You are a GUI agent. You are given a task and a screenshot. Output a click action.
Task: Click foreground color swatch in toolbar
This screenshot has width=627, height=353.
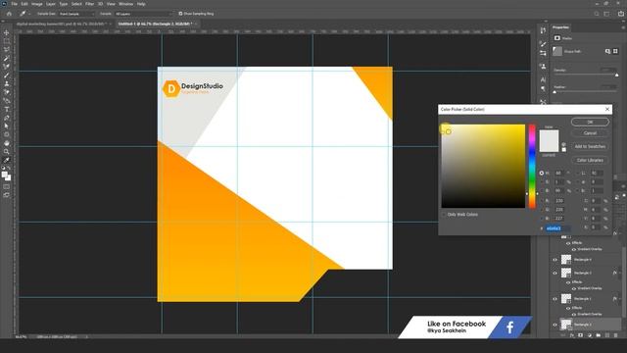4,175
